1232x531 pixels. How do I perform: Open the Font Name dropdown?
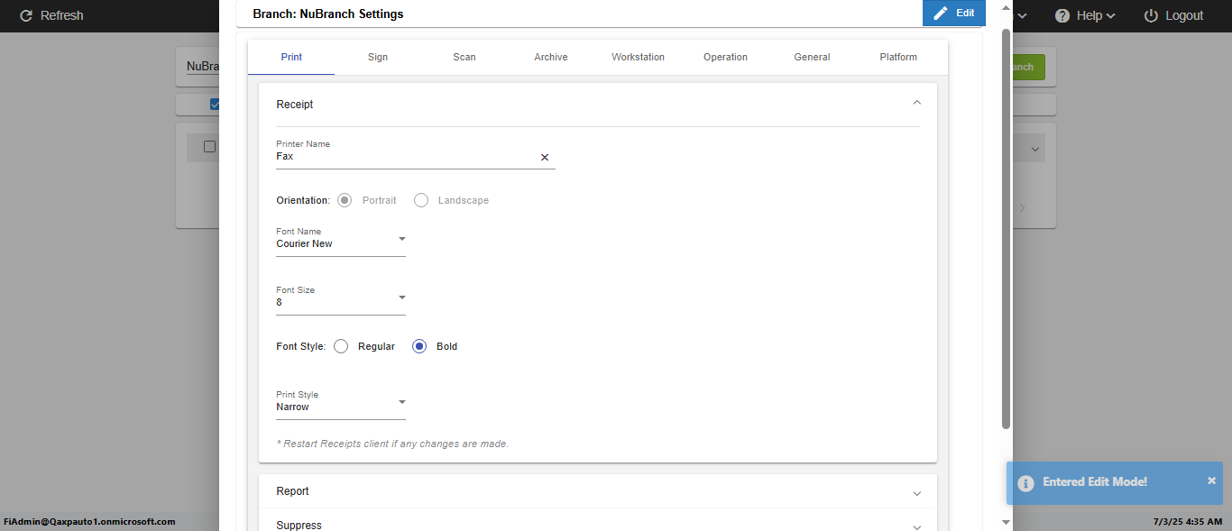pyautogui.click(x=402, y=239)
